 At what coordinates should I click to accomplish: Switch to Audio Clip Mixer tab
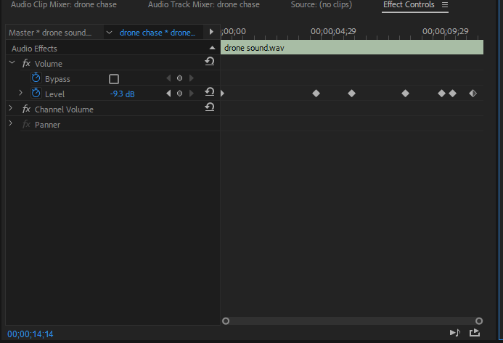pyautogui.click(x=64, y=4)
